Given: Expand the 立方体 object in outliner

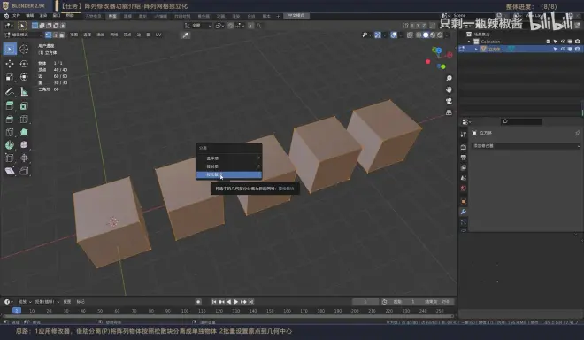Looking at the screenshot, I should [476, 49].
